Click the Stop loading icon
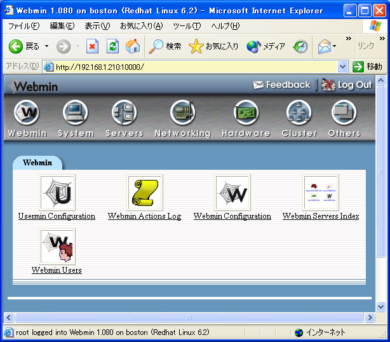 tap(92, 46)
